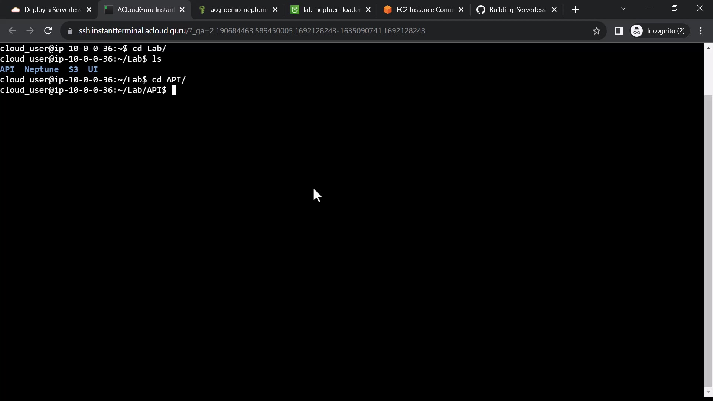Viewport: 713px width, 401px height.
Task: Switch to Building-Serverless GitHub tab
Action: coord(517,10)
